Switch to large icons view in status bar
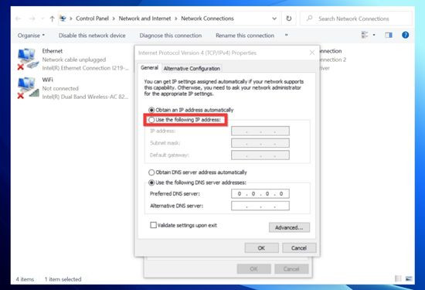The image size is (425, 290). tap(409, 278)
